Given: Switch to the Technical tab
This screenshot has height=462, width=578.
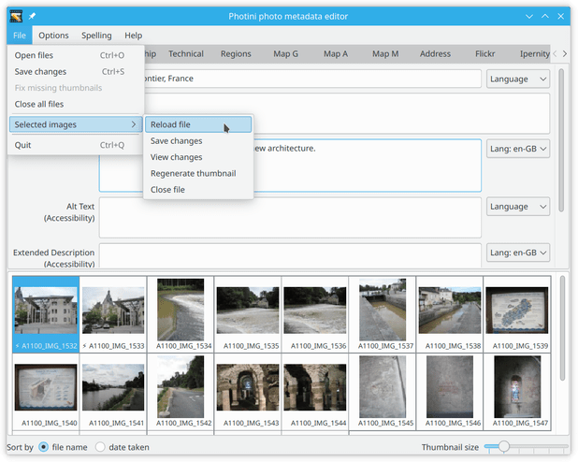Looking at the screenshot, I should (186, 54).
